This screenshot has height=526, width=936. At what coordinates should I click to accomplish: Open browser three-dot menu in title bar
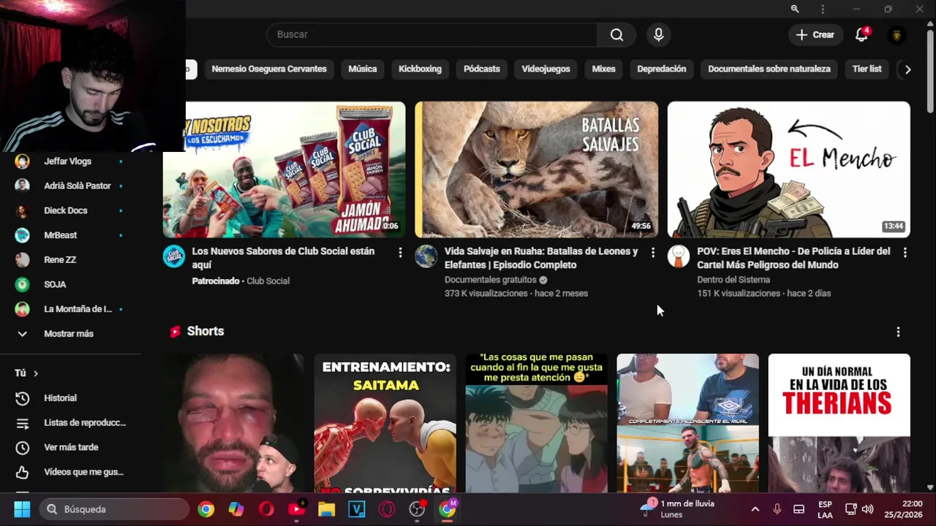coord(823,9)
